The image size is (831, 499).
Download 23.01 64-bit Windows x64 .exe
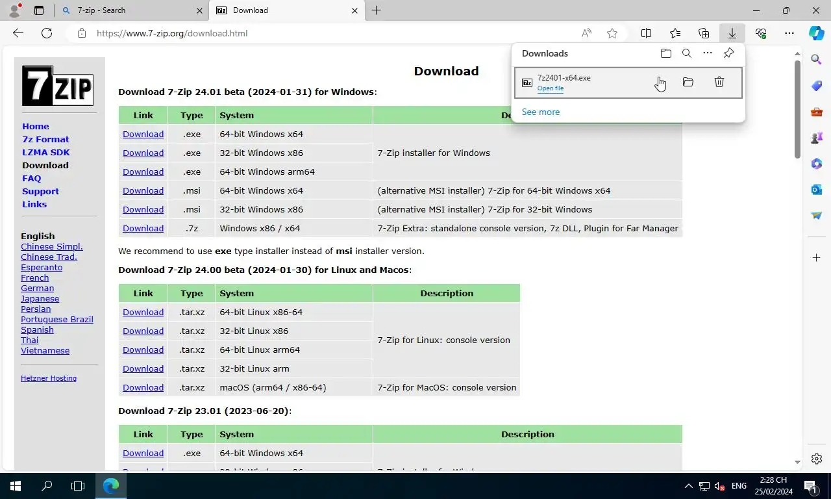point(143,453)
